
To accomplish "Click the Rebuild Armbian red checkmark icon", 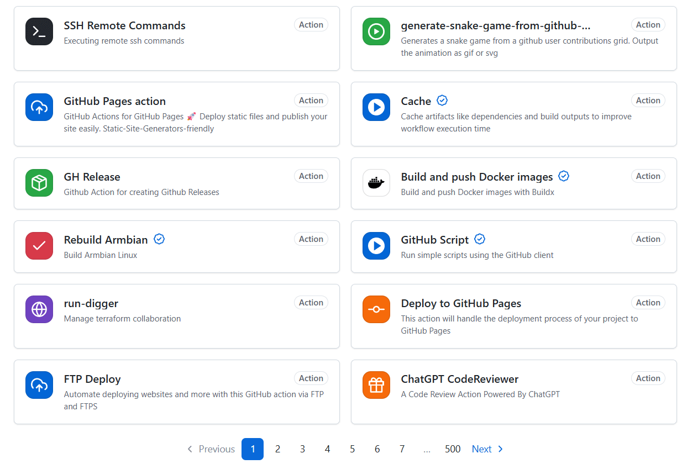I will pyautogui.click(x=39, y=246).
